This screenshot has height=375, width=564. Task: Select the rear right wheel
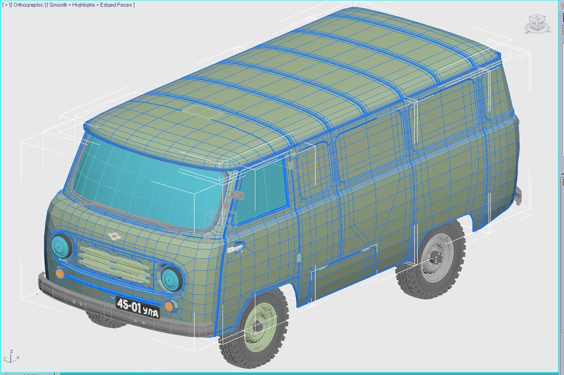coord(431,259)
